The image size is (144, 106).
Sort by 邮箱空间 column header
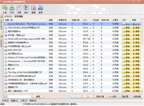pyautogui.click(x=64, y=20)
